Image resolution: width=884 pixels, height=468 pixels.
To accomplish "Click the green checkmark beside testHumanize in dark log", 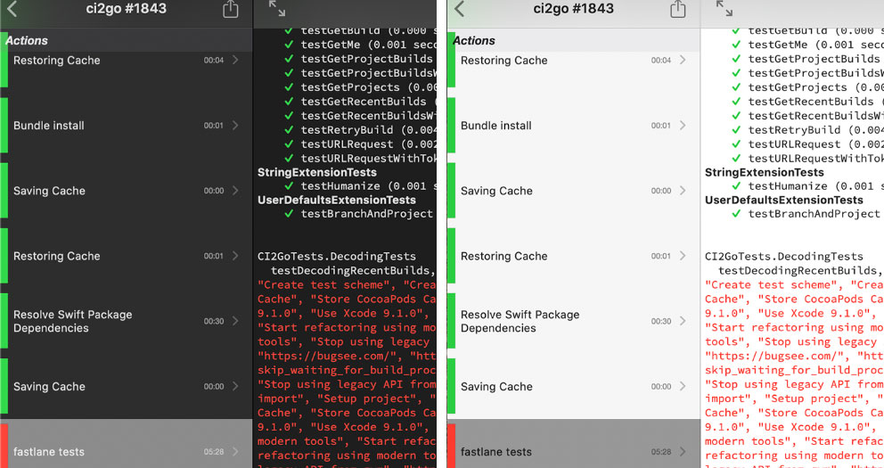I will pos(289,186).
